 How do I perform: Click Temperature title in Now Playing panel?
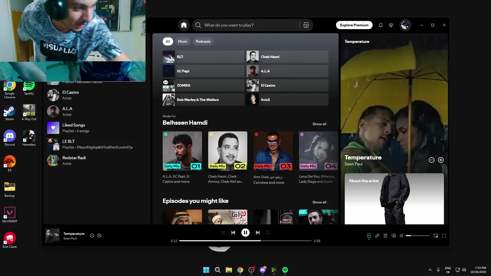[363, 157]
